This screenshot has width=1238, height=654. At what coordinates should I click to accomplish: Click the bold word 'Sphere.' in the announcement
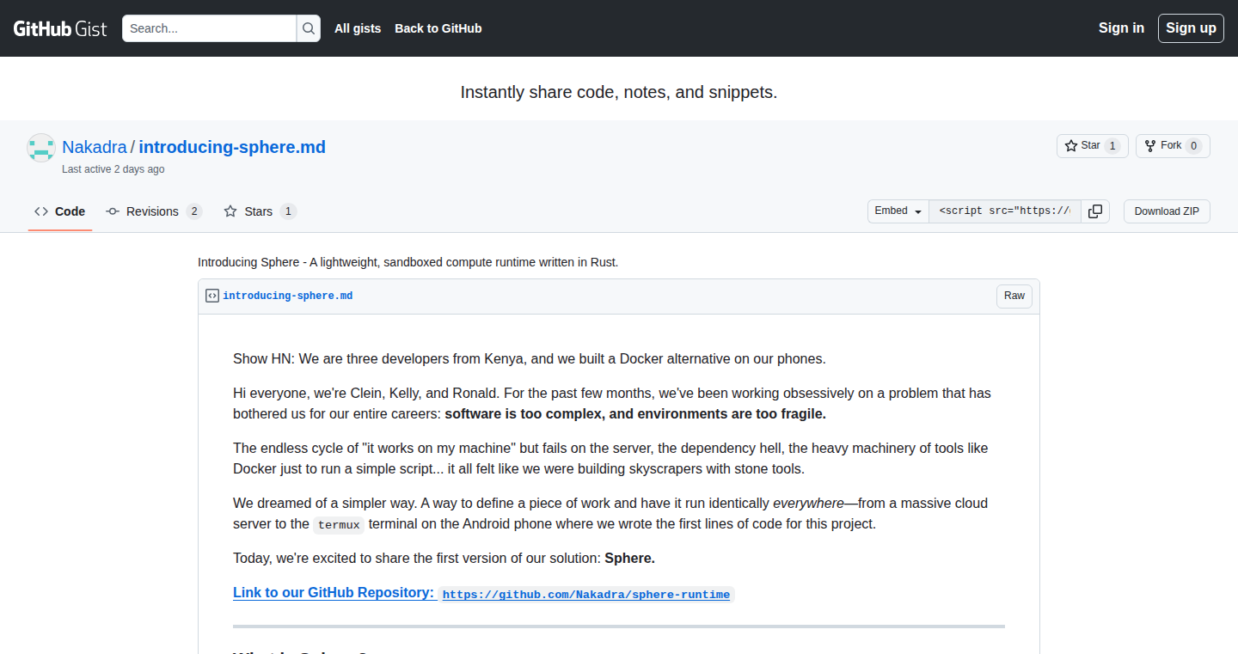tap(630, 559)
